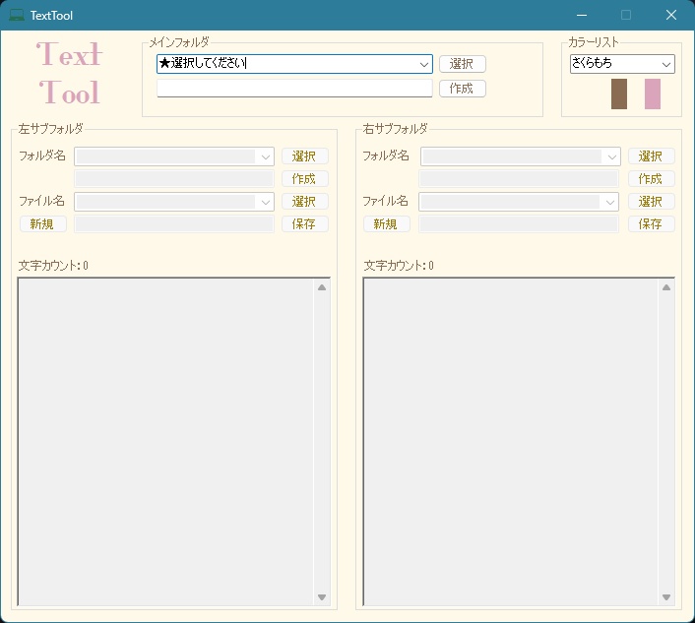Expand the right フォルダ名 combo box

(x=611, y=156)
